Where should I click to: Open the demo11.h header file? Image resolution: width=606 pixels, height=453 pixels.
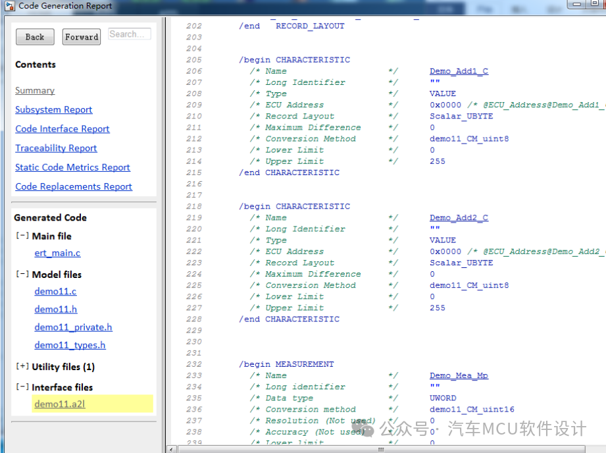click(56, 309)
